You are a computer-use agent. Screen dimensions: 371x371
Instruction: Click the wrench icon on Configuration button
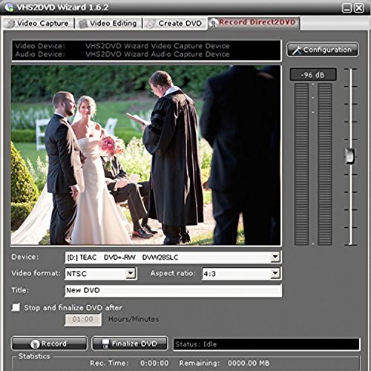click(297, 50)
